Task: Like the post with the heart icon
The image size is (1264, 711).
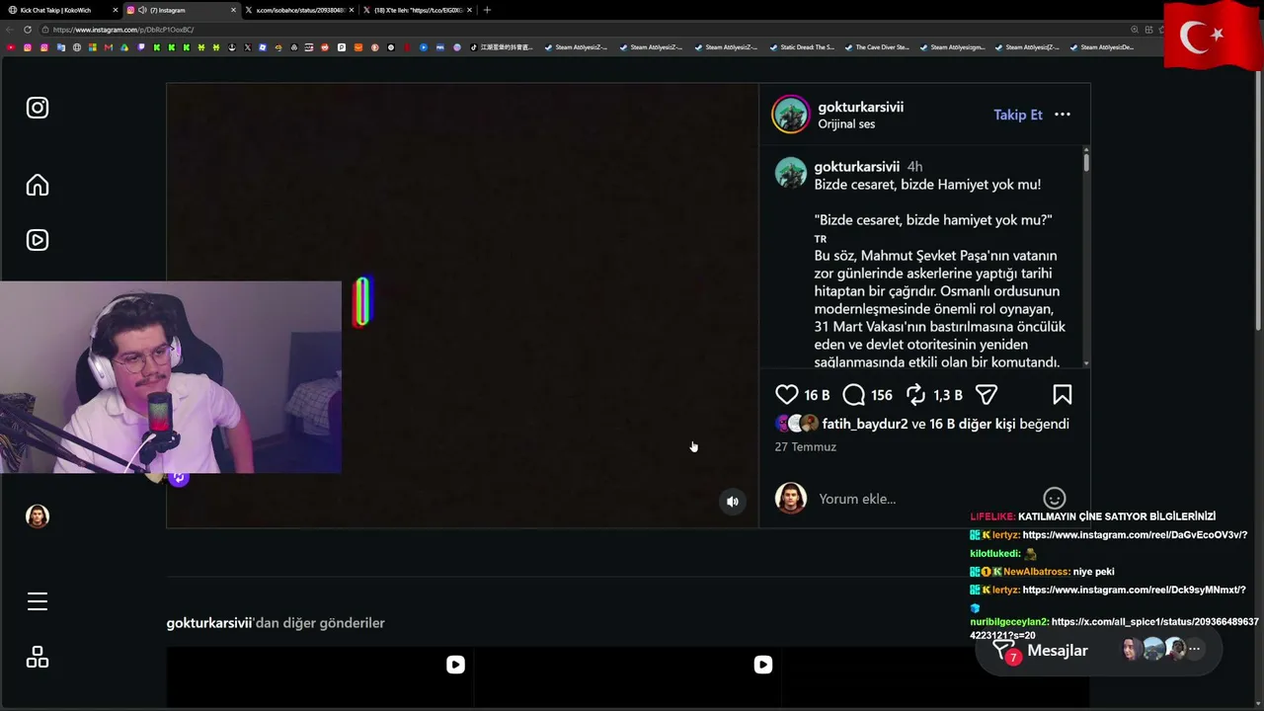Action: click(787, 395)
